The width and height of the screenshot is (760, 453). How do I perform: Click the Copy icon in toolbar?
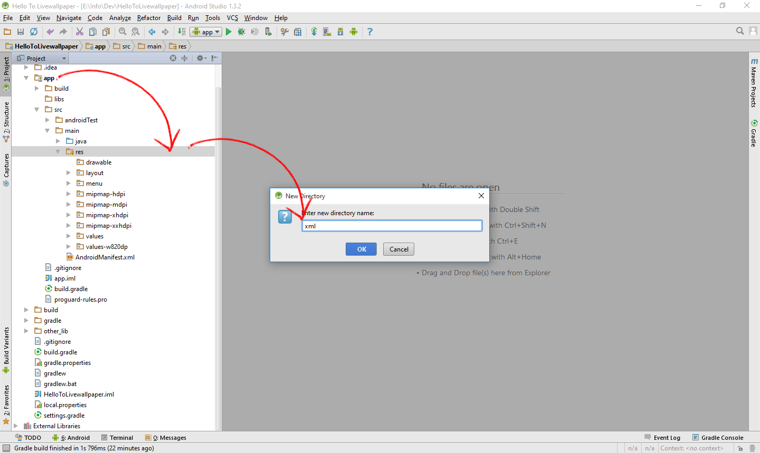coord(93,32)
